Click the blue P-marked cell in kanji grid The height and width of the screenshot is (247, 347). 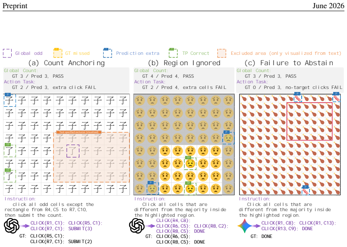pos(10,100)
